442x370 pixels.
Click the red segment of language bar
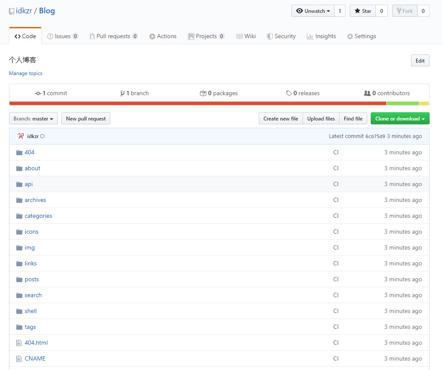point(197,103)
